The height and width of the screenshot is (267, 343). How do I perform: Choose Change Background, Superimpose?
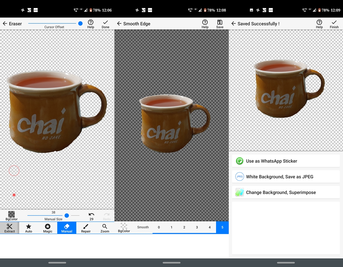[x=286, y=192]
